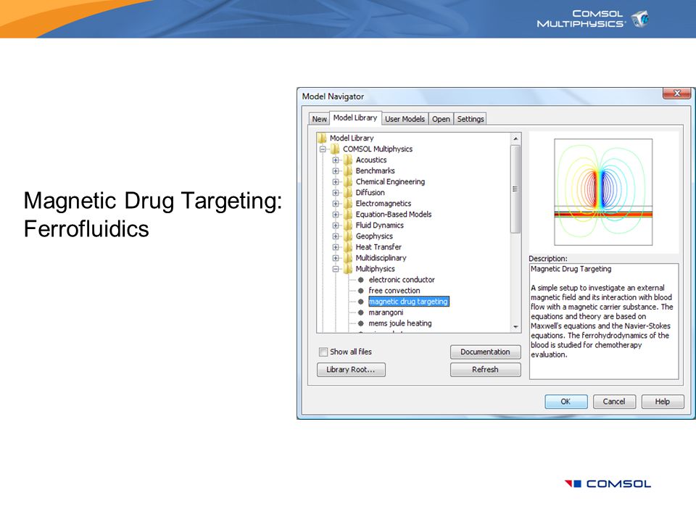Select the electronic conductor model
696x522 pixels.
click(x=401, y=280)
